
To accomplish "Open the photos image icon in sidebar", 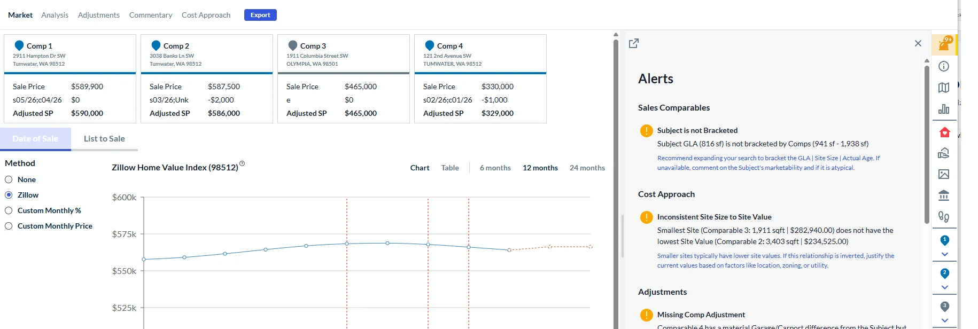I will [x=944, y=174].
